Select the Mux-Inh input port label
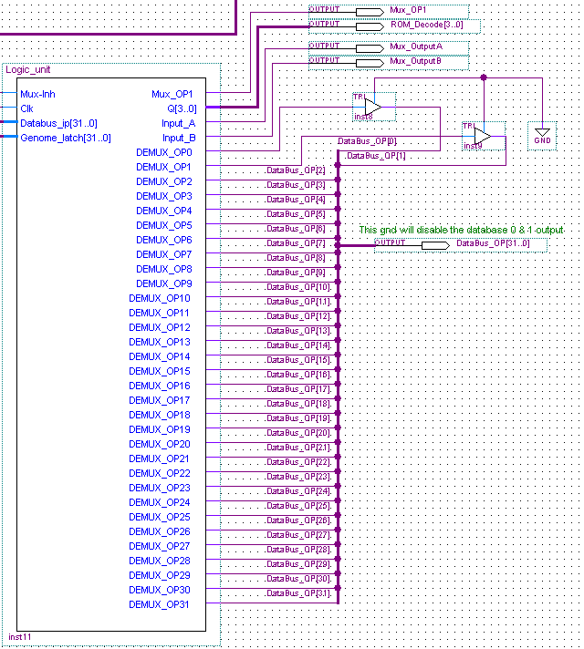This screenshot has width=584, height=649. click(37, 94)
